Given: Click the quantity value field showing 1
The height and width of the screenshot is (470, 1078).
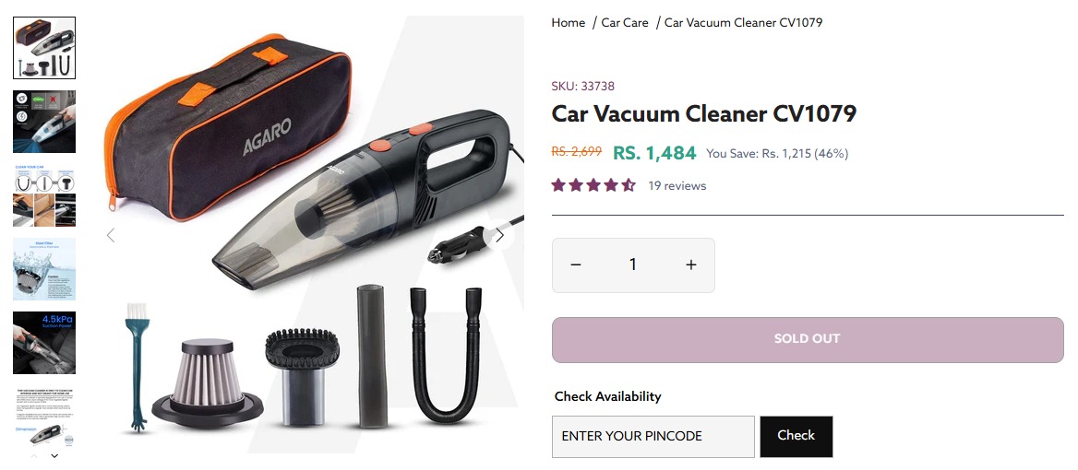Looking at the screenshot, I should point(633,264).
